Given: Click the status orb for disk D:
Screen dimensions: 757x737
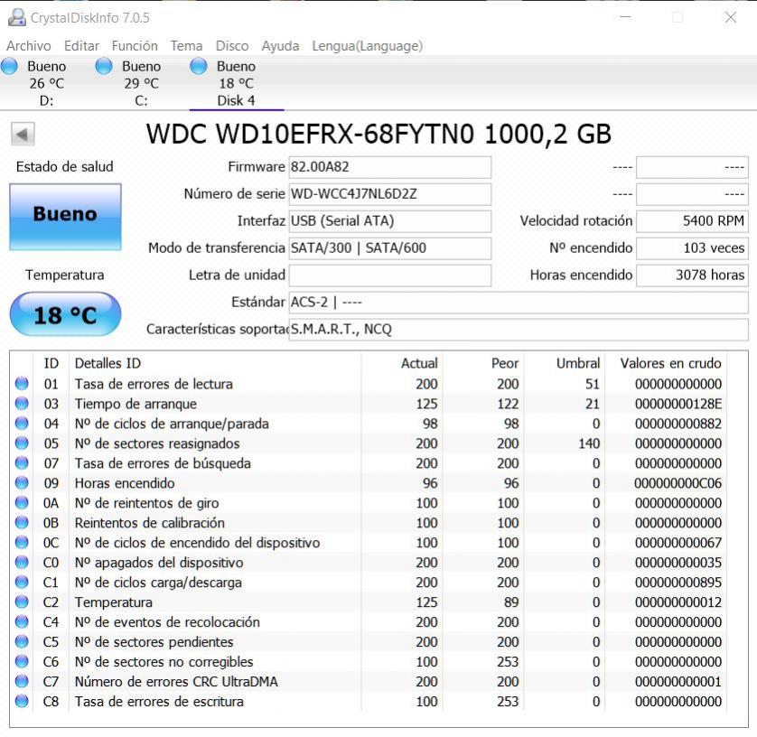Looking at the screenshot, I should pyautogui.click(x=9, y=66).
